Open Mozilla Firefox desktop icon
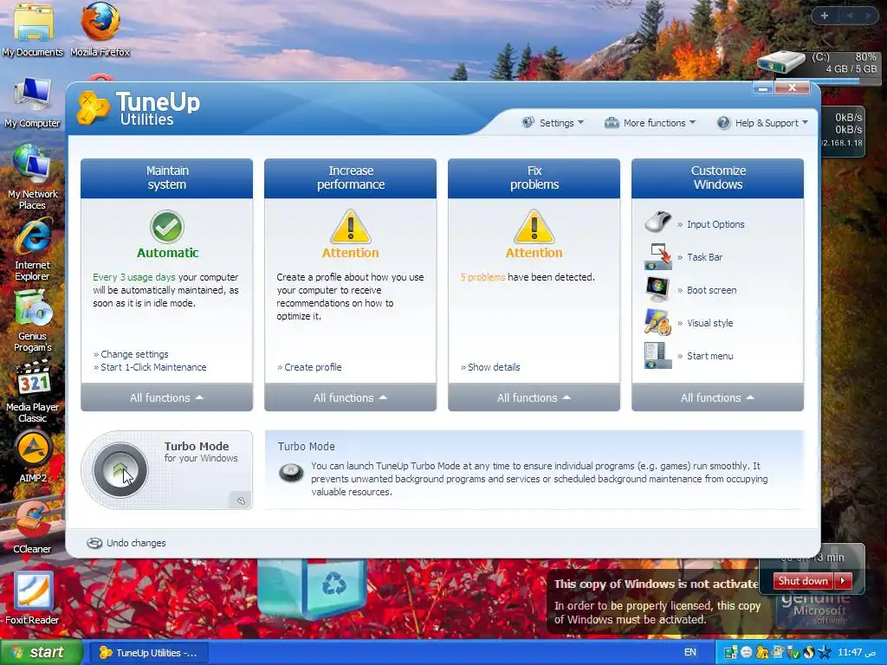The image size is (887, 665). pos(100,29)
